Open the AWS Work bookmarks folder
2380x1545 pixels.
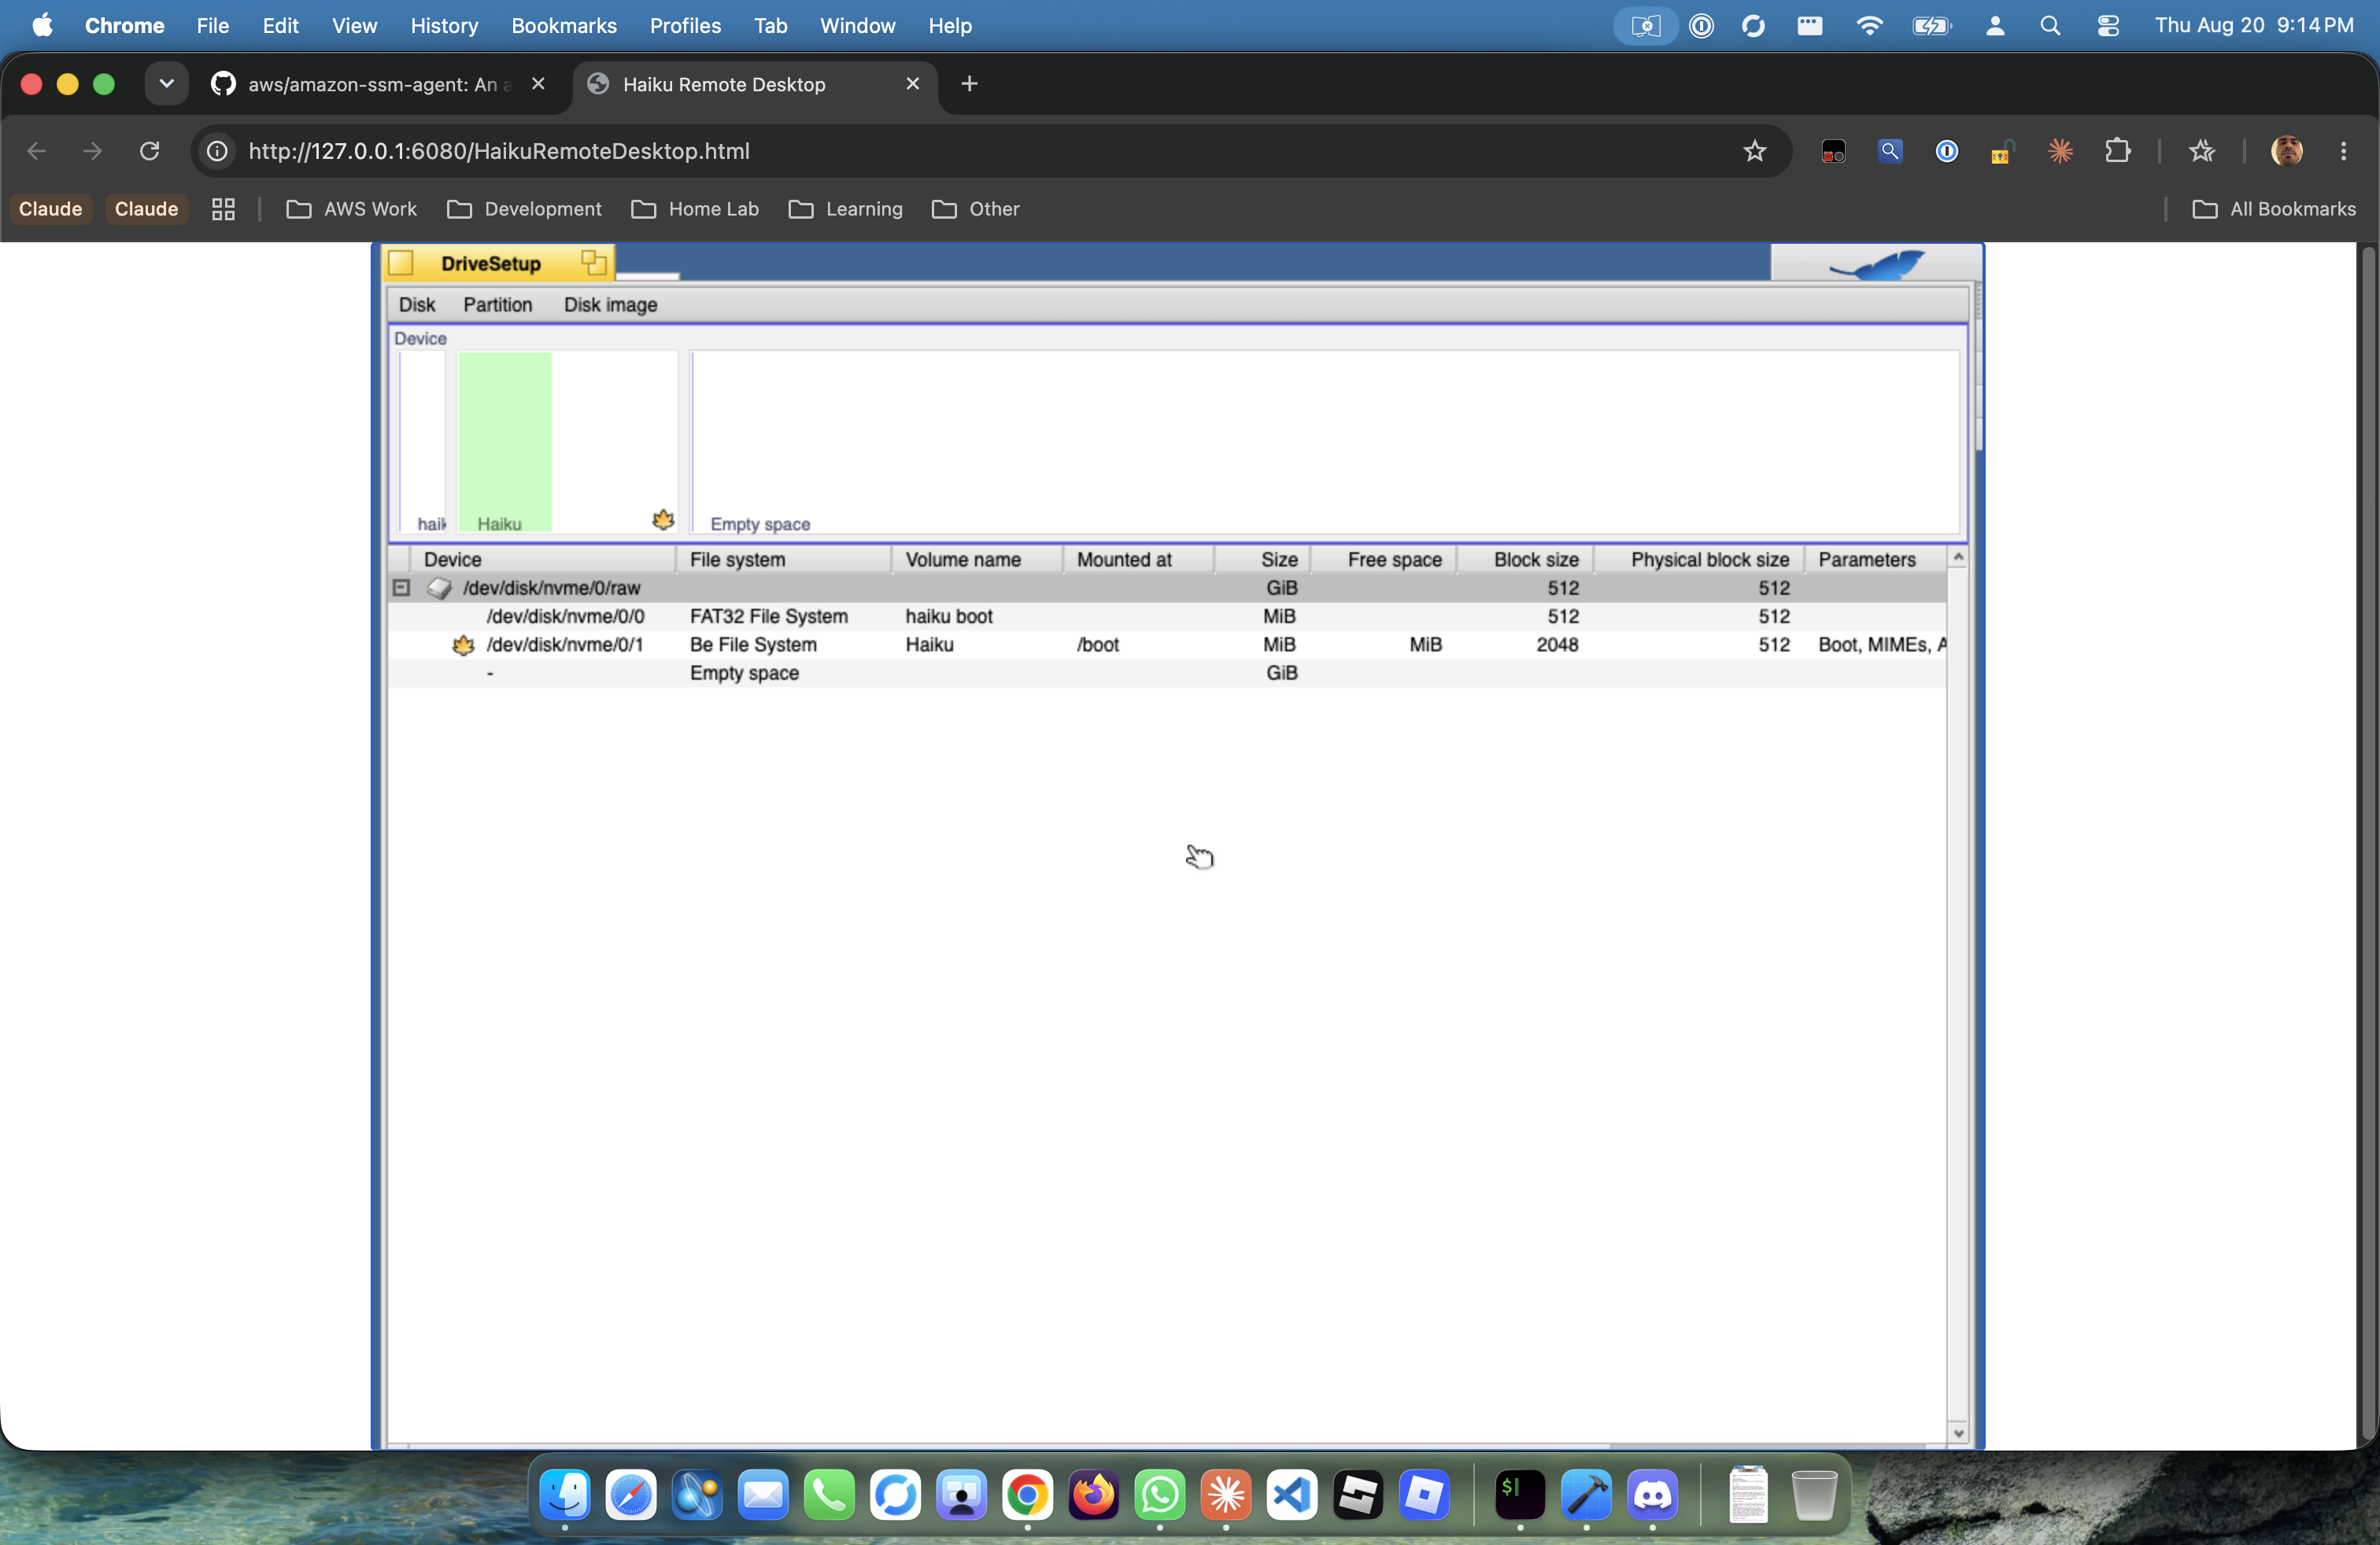(351, 209)
